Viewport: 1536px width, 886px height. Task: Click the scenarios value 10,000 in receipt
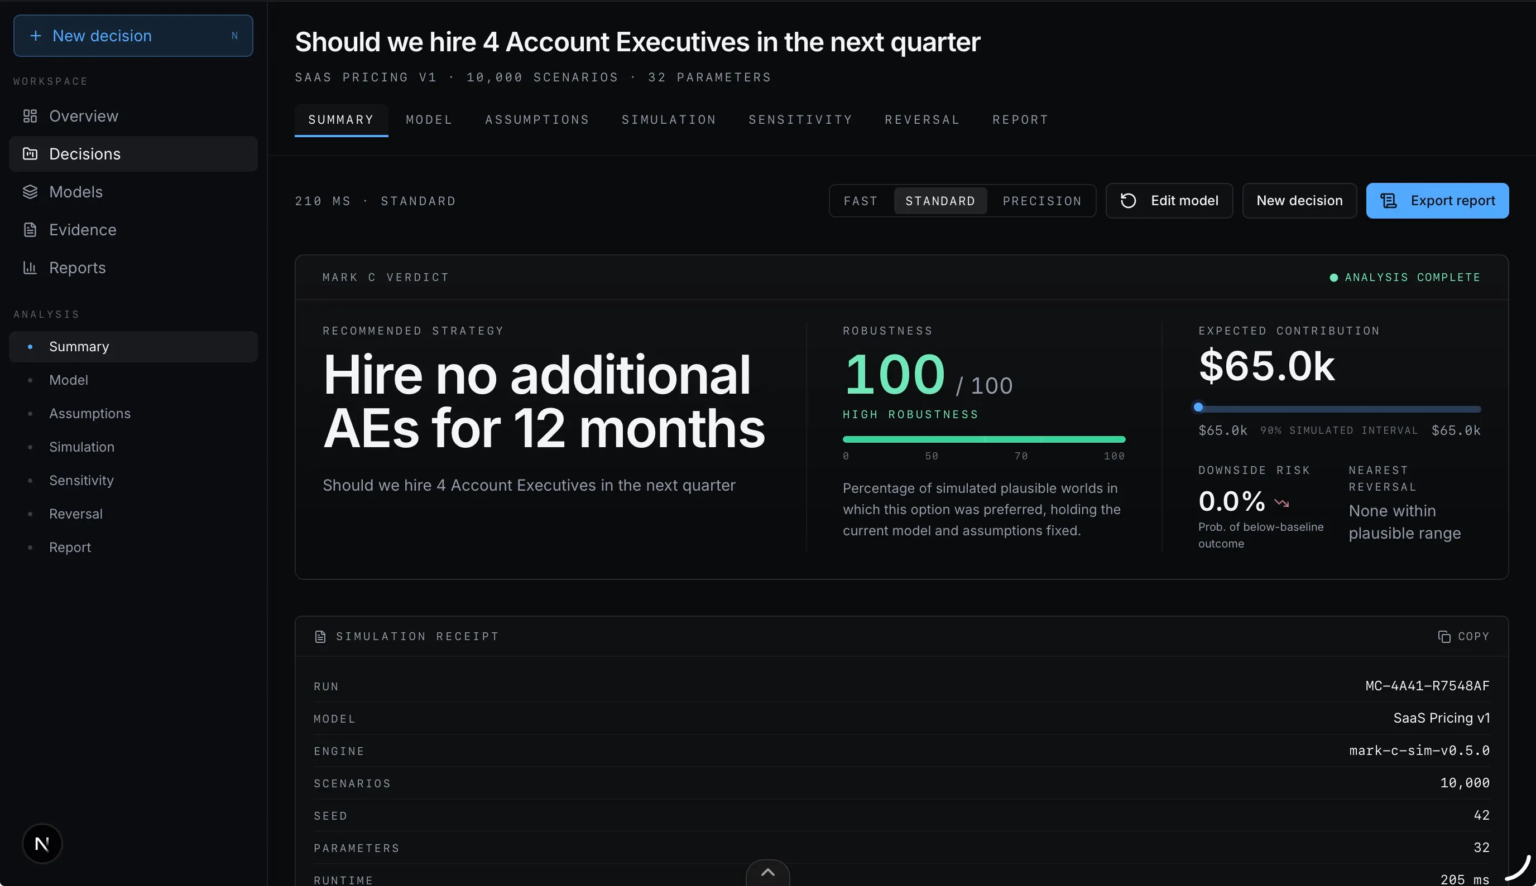(x=1465, y=783)
